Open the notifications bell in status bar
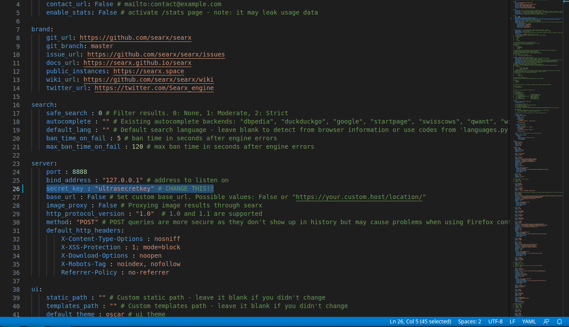The height and width of the screenshot is (327, 569). [559, 322]
